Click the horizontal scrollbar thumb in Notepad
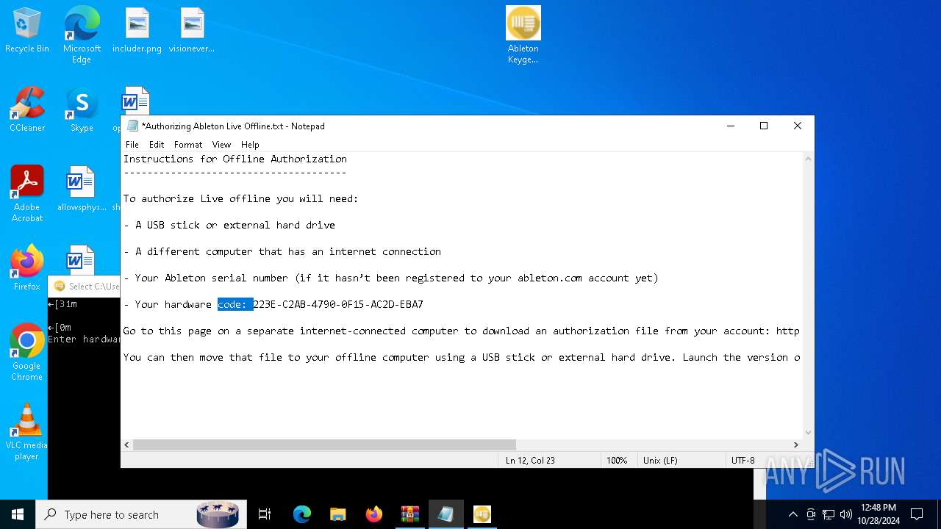 (x=324, y=445)
